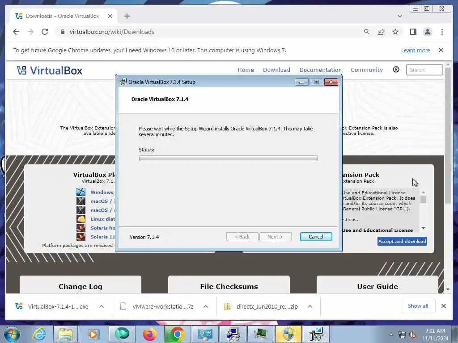Screen dimensions: 458x343
Task: Click the search magnifier icon in address bar
Action: (x=367, y=32)
